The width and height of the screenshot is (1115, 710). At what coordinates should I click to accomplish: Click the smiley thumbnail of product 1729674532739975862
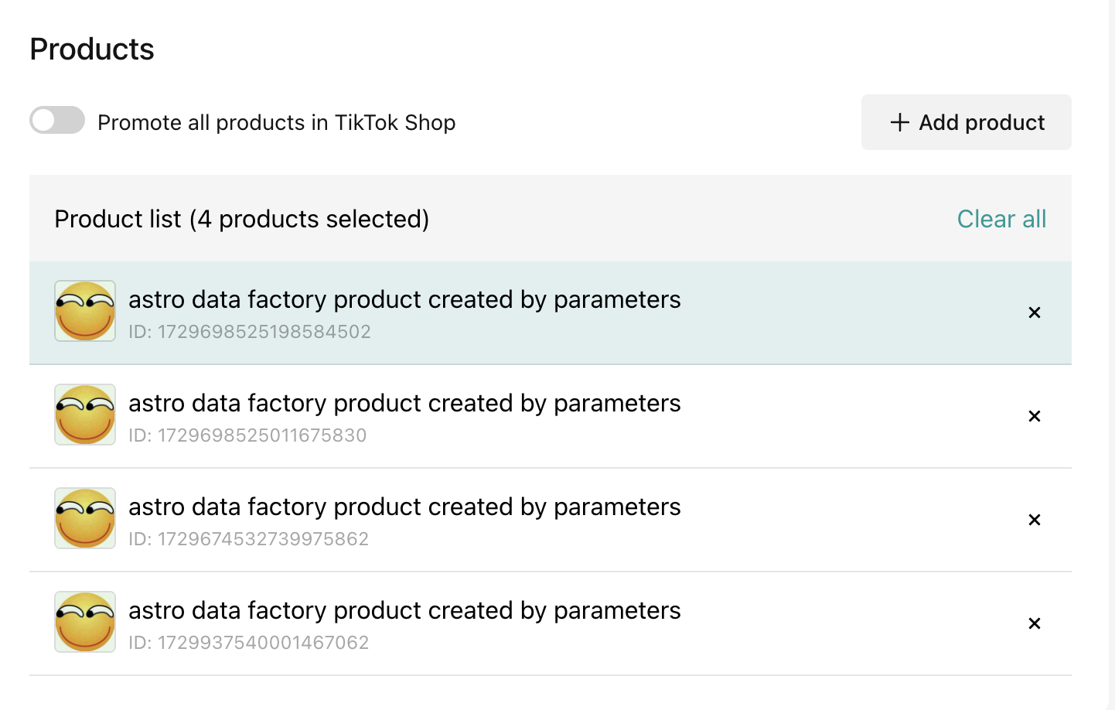tap(85, 518)
